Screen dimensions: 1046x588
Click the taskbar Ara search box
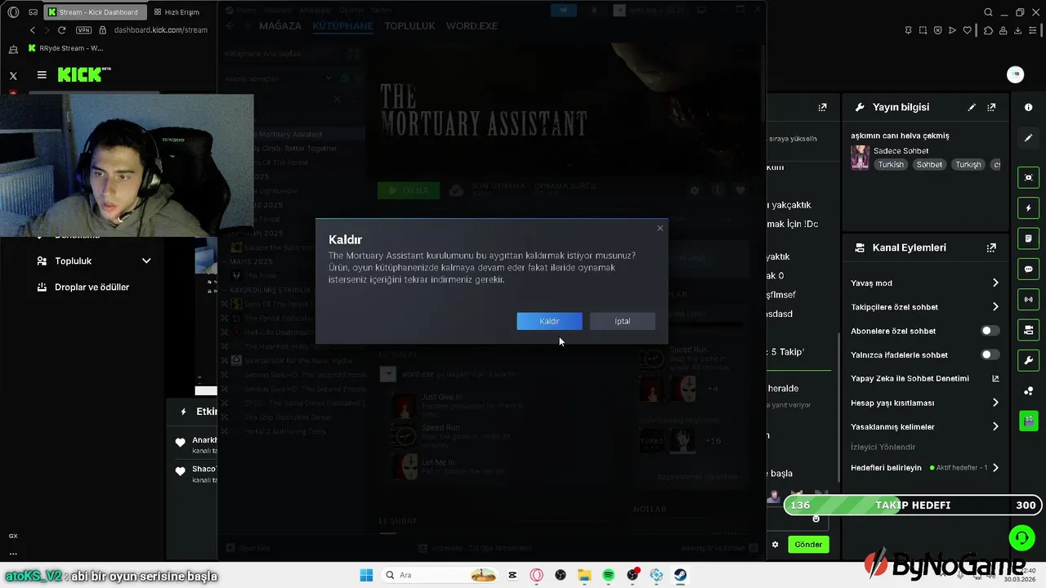click(441, 575)
